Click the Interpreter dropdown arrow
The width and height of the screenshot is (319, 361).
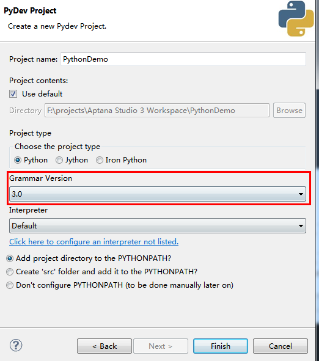tap(301, 226)
